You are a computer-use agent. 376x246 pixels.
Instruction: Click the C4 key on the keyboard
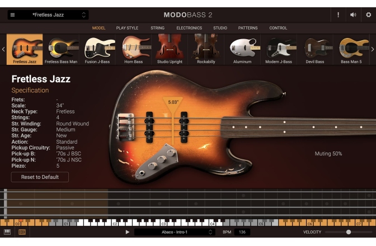(x=212, y=224)
